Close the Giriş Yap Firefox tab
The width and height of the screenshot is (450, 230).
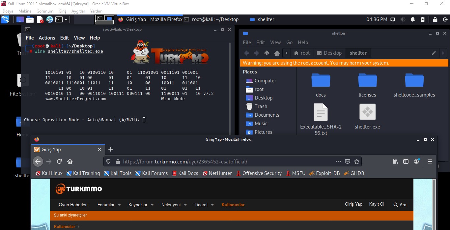tap(99, 150)
